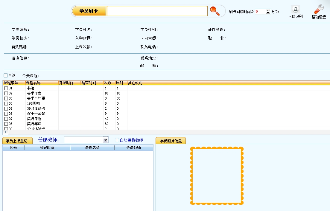The image size is (330, 211).
Task: Check the box for course 03 美术半年课
Action: pos(6,98)
